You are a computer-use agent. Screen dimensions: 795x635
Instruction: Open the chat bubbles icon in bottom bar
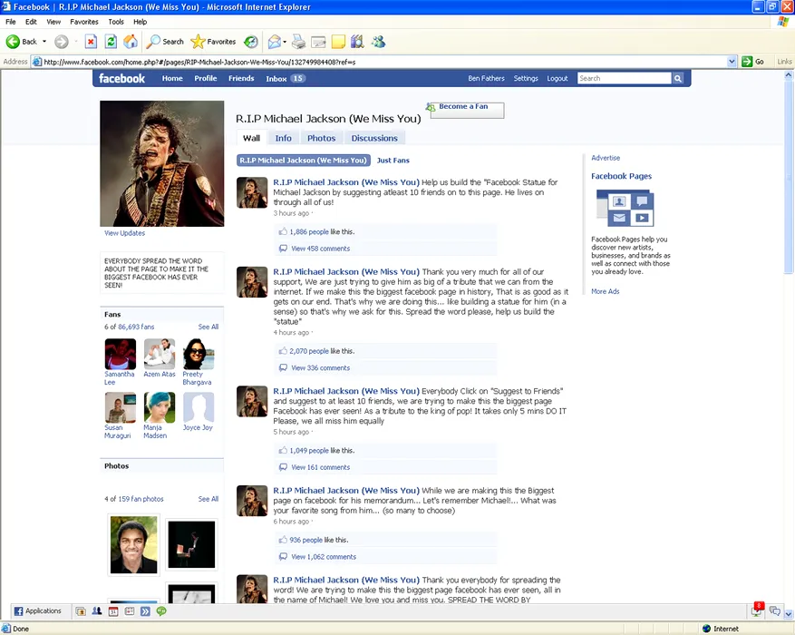775,611
